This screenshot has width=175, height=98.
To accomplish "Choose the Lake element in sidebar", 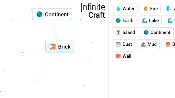I will tap(150, 20).
